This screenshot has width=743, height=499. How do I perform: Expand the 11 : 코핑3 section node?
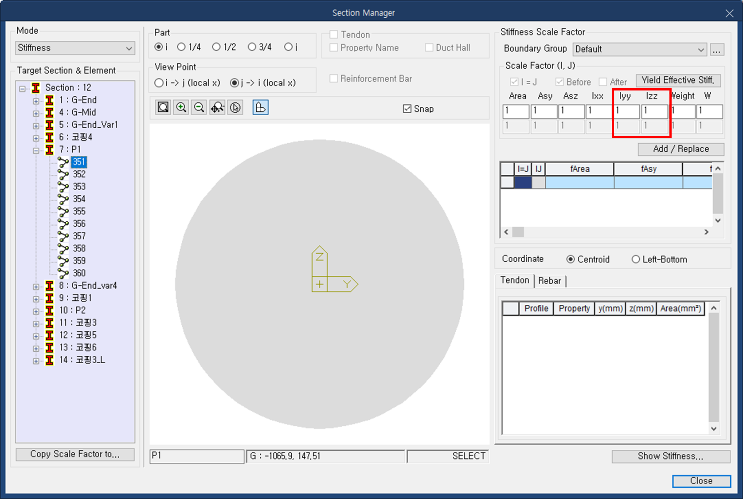36,324
